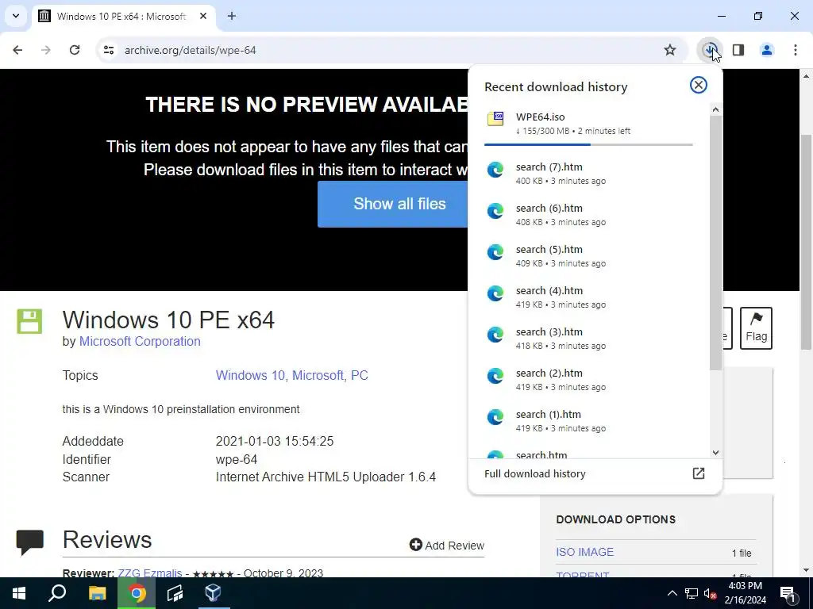Click the Reviews speech bubble icon
The image size is (813, 609).
(30, 542)
